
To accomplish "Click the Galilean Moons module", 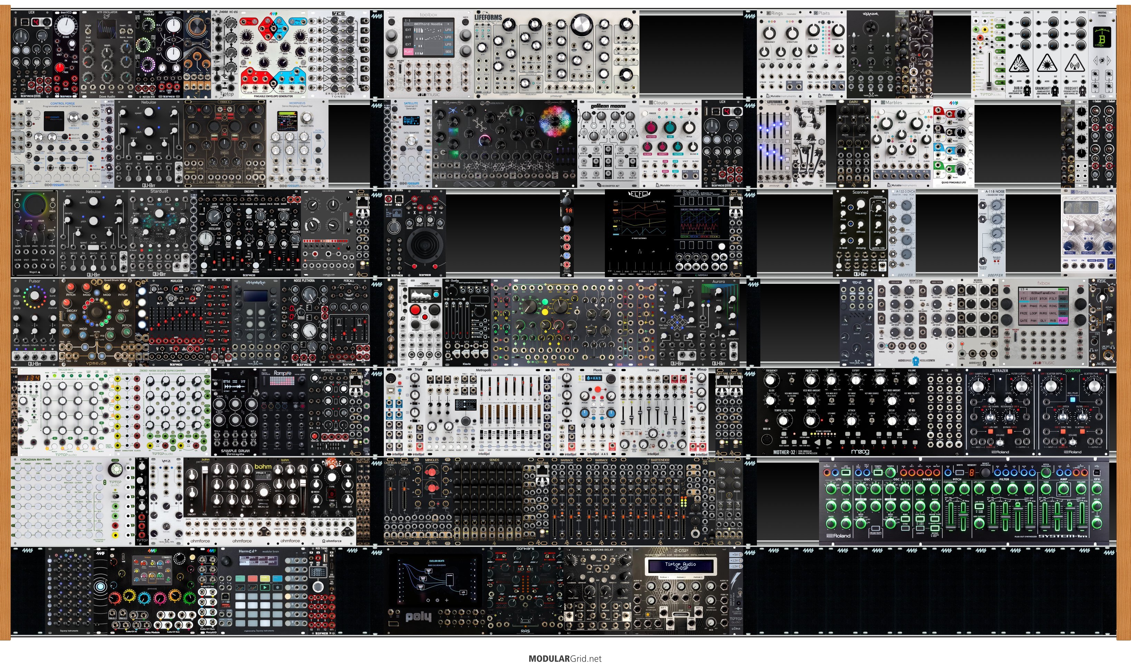I will [608, 144].
